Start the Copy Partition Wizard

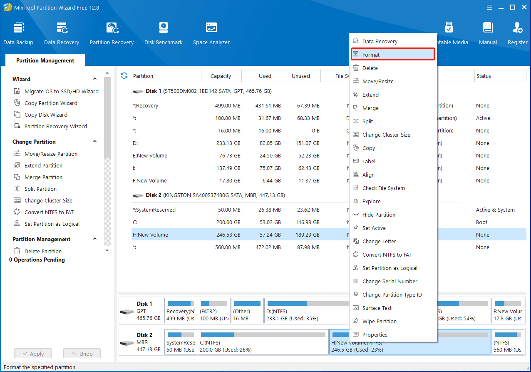point(46,103)
